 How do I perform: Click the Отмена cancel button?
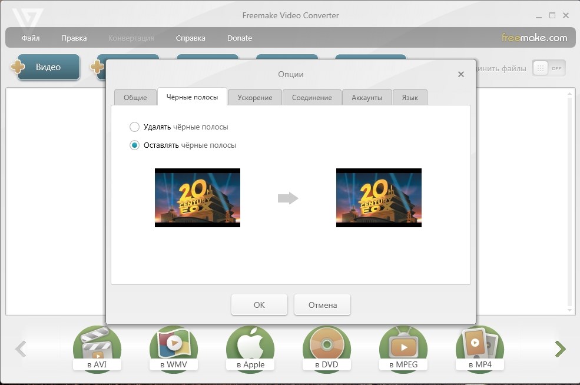[x=322, y=305]
